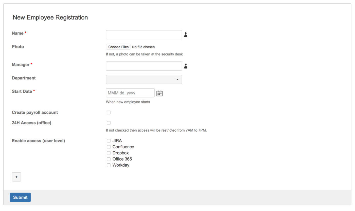Check the Workday access checkbox
Screen dimensions: 355x211
[x=109, y=165]
